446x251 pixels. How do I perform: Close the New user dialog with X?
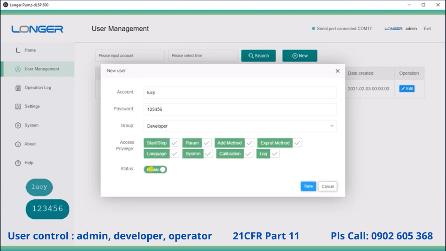tap(337, 71)
